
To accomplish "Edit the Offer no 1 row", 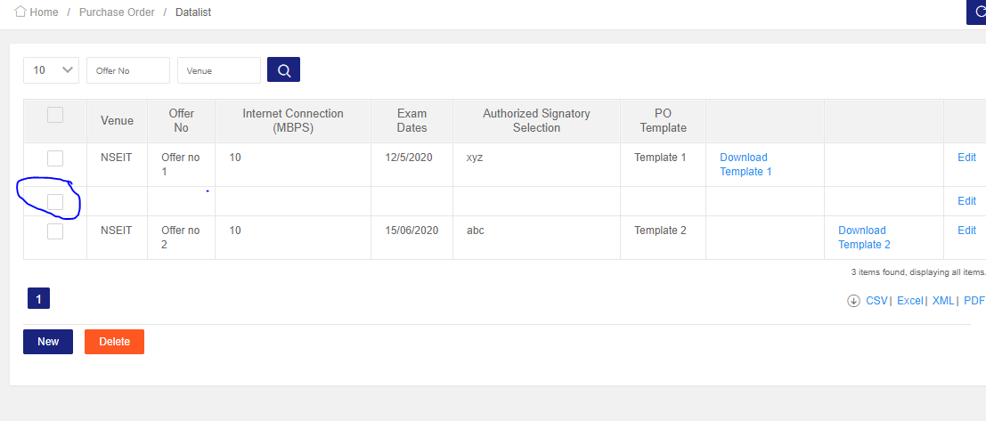I will [966, 158].
